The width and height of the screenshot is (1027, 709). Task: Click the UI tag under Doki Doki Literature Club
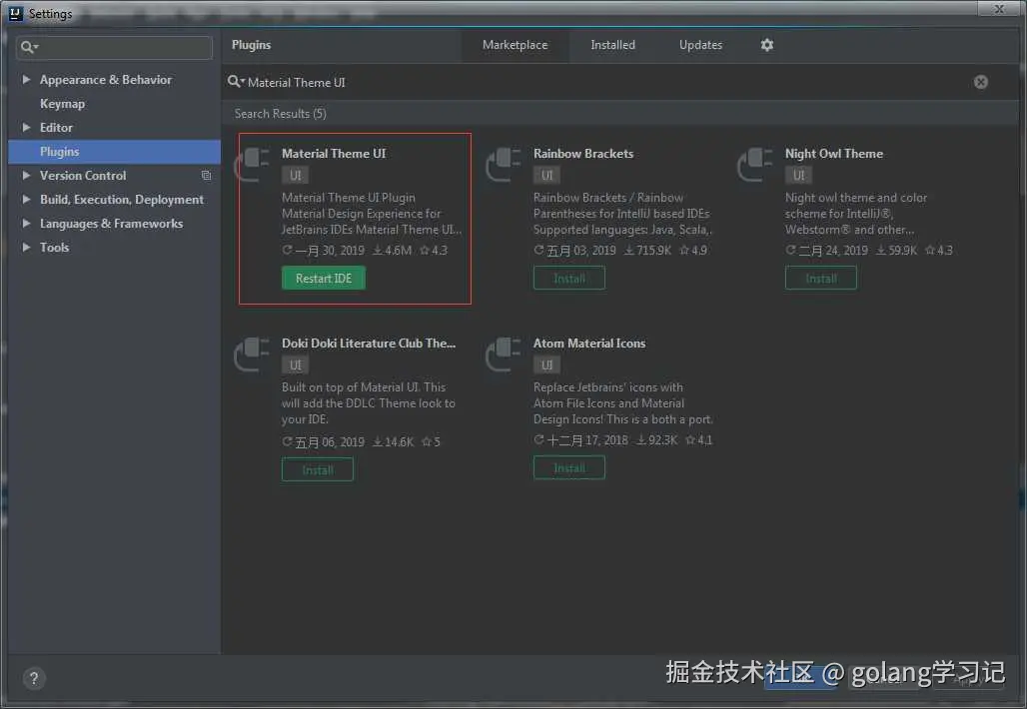[x=296, y=365]
